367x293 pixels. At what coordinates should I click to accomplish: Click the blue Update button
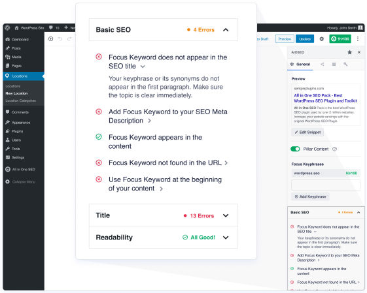coord(305,39)
